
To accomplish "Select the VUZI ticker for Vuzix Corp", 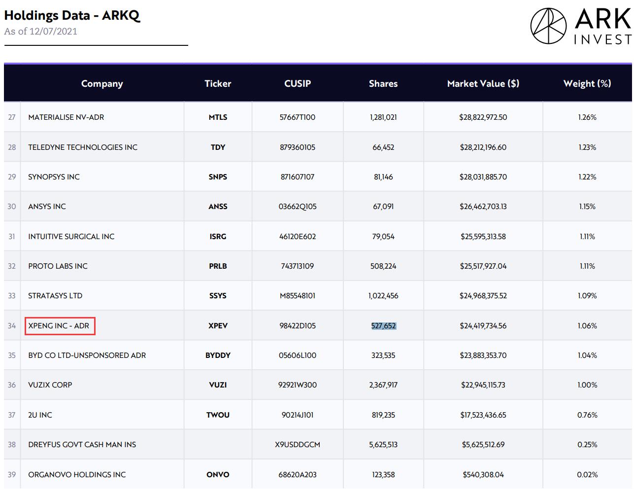I will pos(218,385).
